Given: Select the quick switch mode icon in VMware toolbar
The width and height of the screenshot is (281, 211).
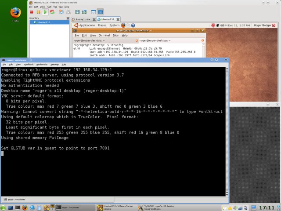Looking at the screenshot, I should point(84,12).
